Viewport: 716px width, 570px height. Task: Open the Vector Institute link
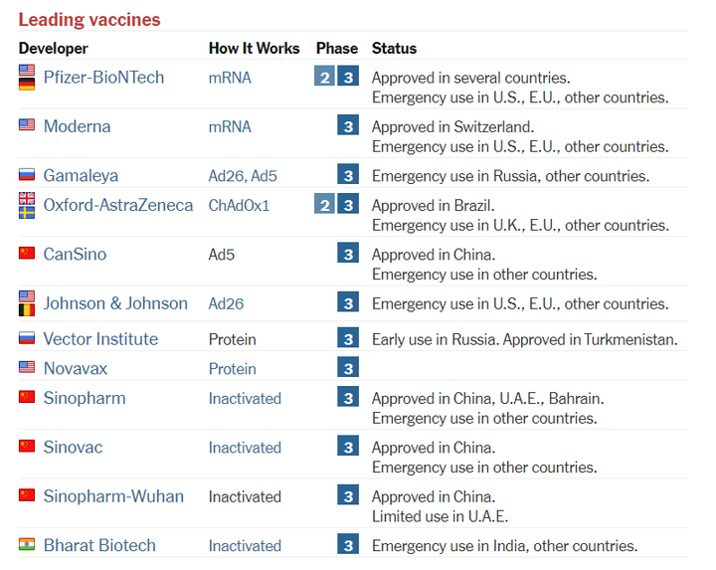tap(100, 339)
